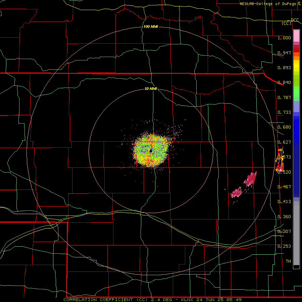Click the TH threshold label

(288, 261)
